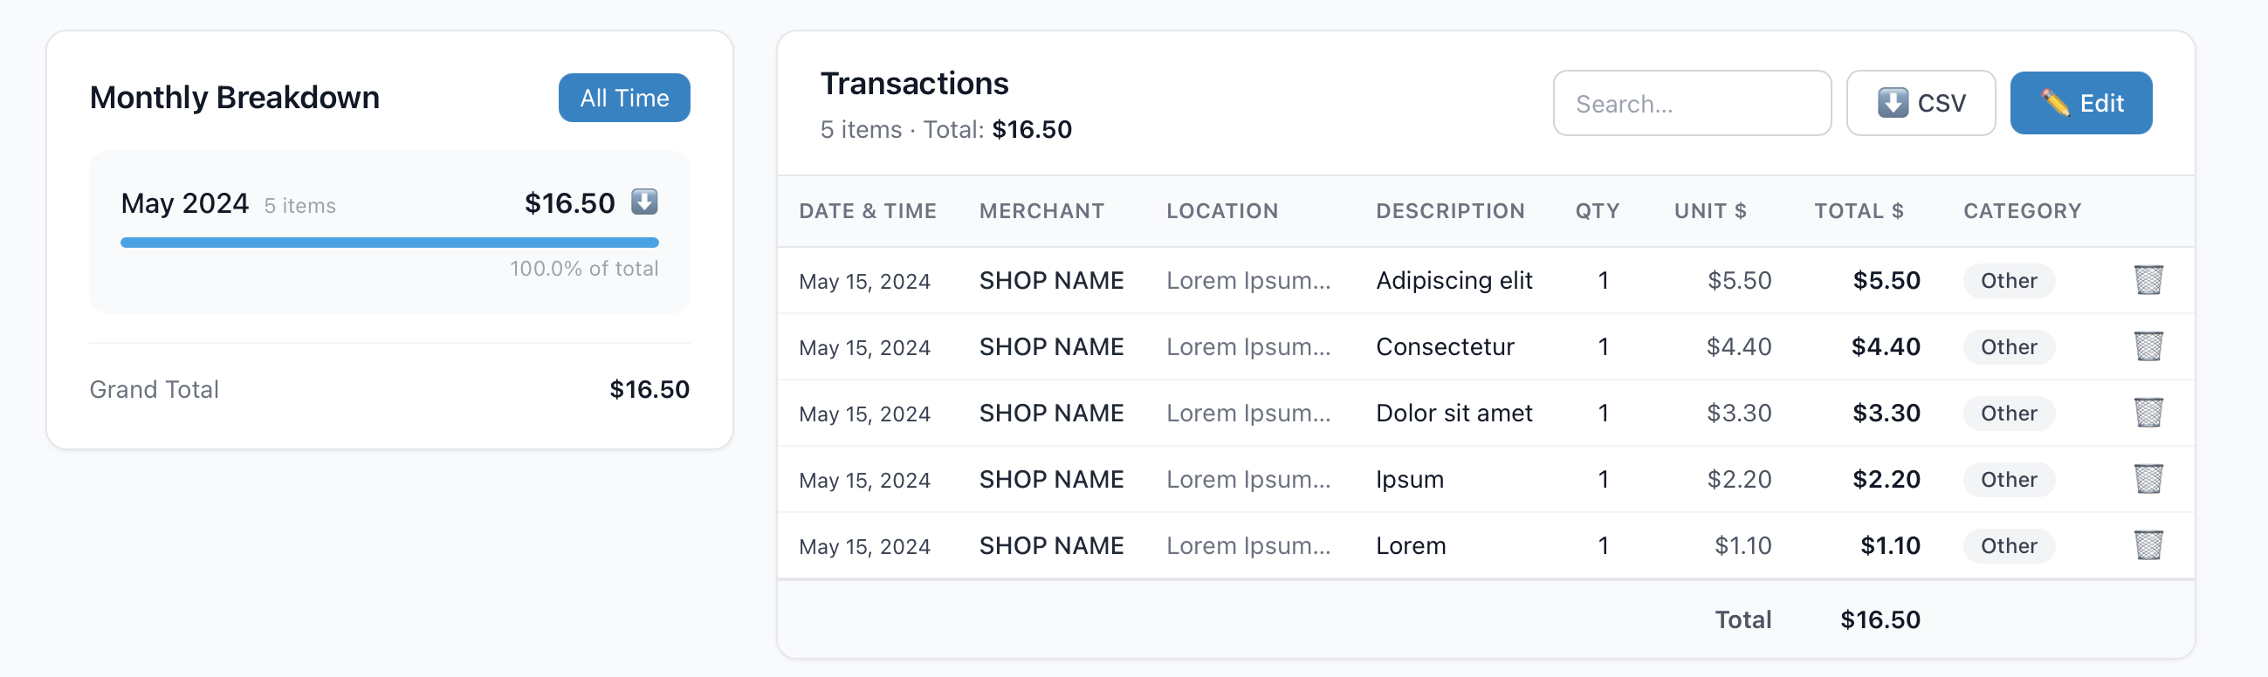
Task: Delete the Consectetur row using its trash icon
Action: click(x=2148, y=347)
